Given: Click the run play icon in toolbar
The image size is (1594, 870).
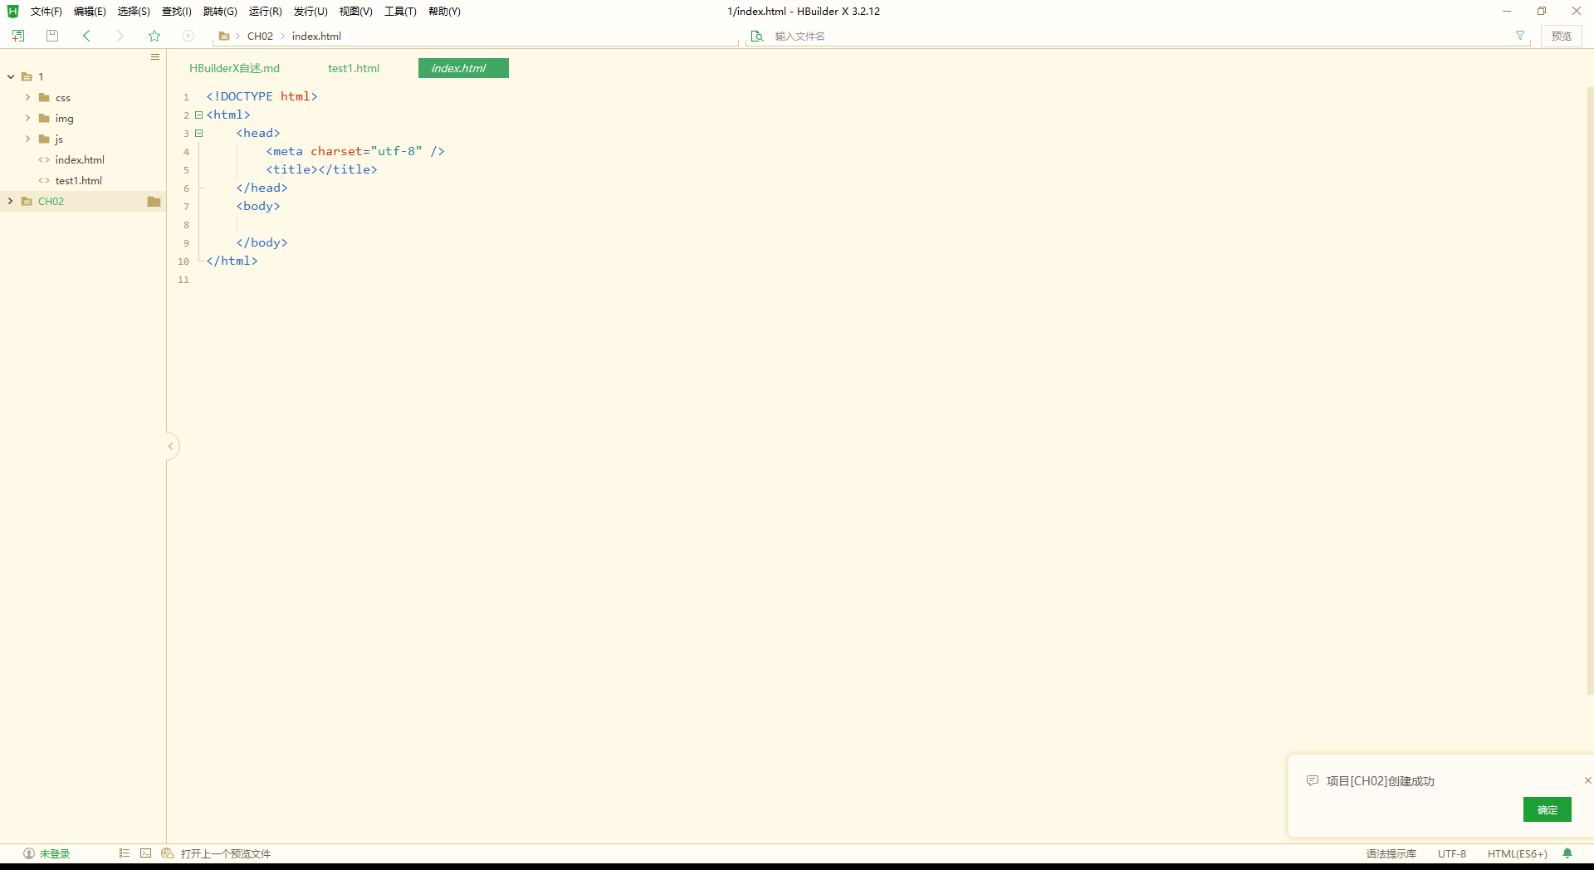Looking at the screenshot, I should (188, 36).
